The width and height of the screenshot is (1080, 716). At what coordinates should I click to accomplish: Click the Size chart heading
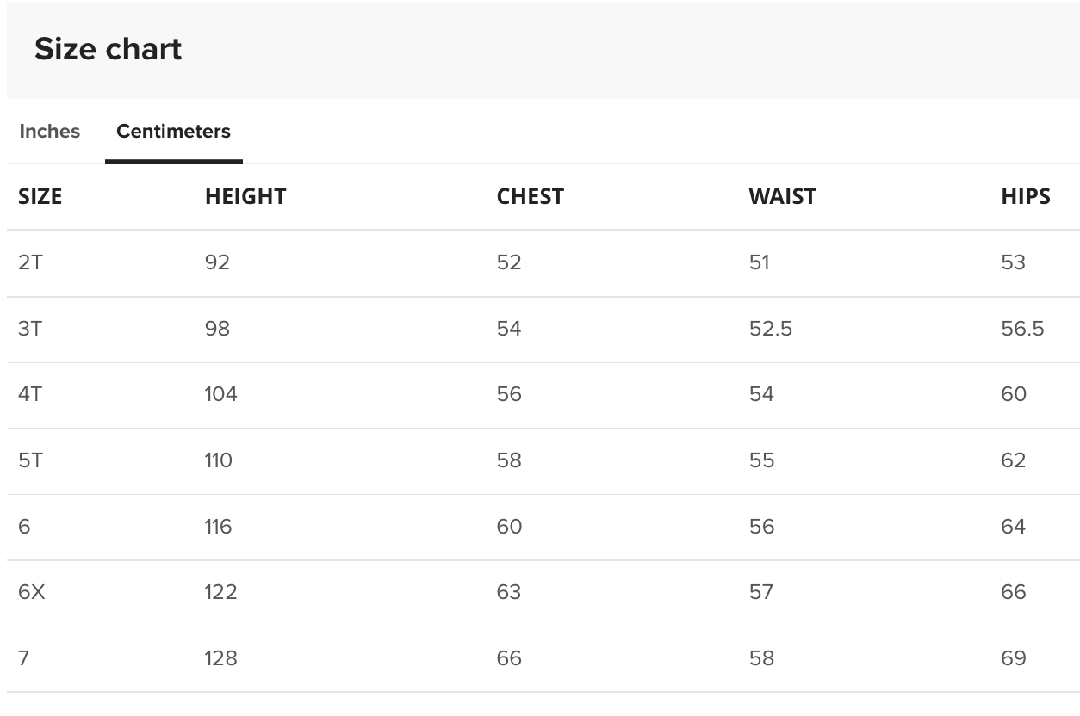(109, 49)
